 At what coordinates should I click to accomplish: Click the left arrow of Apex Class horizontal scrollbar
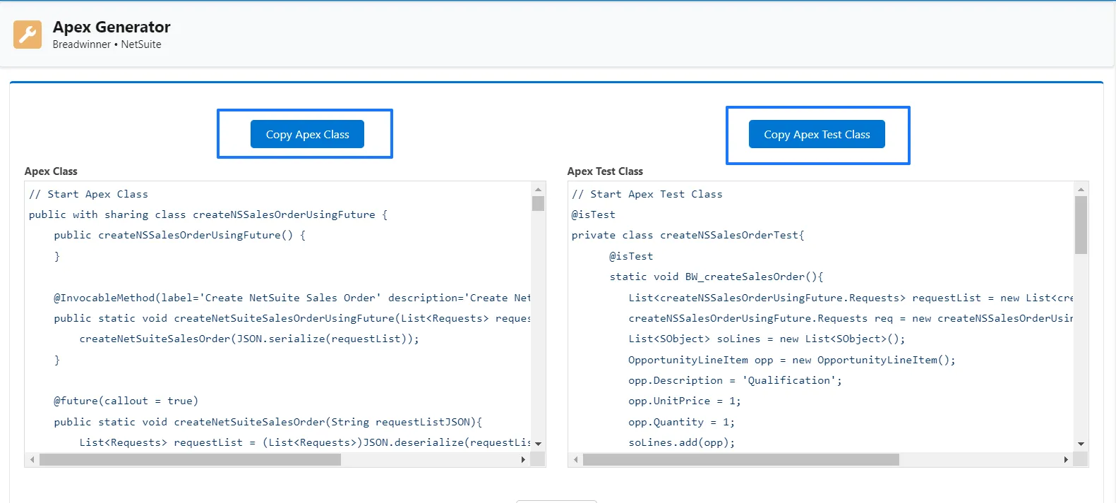pyautogui.click(x=32, y=459)
